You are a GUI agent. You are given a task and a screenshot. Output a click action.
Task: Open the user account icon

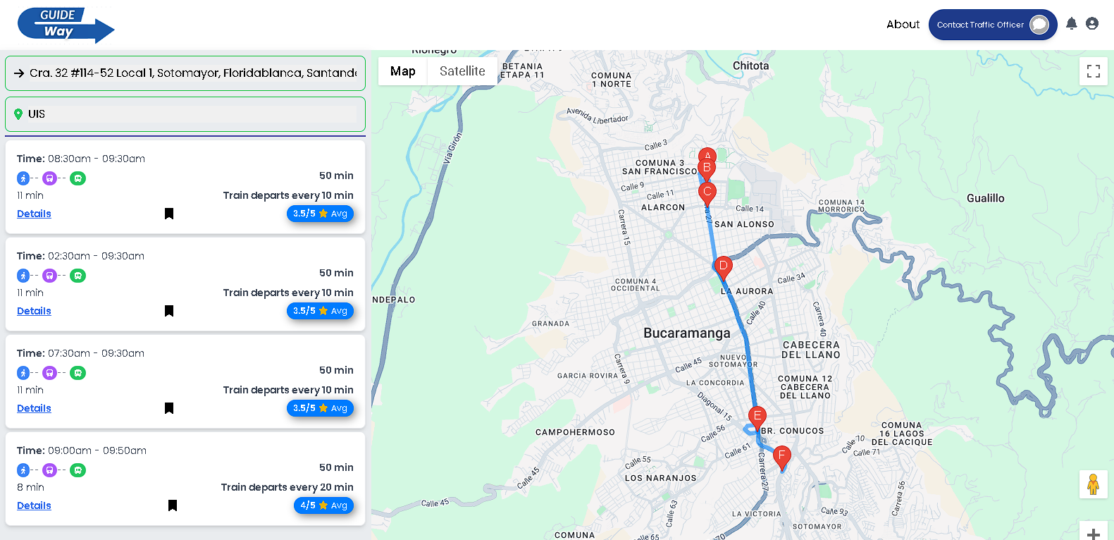coord(1092,24)
